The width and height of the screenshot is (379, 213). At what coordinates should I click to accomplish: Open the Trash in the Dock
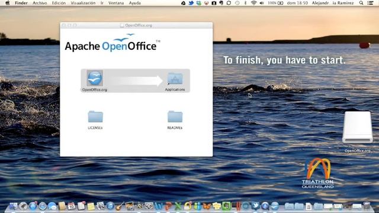pos(367,206)
